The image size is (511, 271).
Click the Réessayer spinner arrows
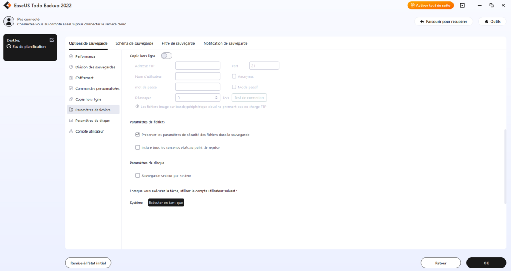[x=217, y=98]
